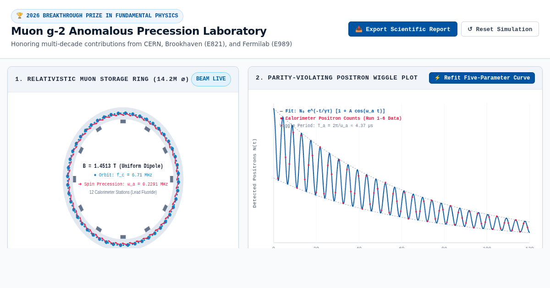
Task: Click the Wiggle Period T_a legend text
Action: [326, 126]
